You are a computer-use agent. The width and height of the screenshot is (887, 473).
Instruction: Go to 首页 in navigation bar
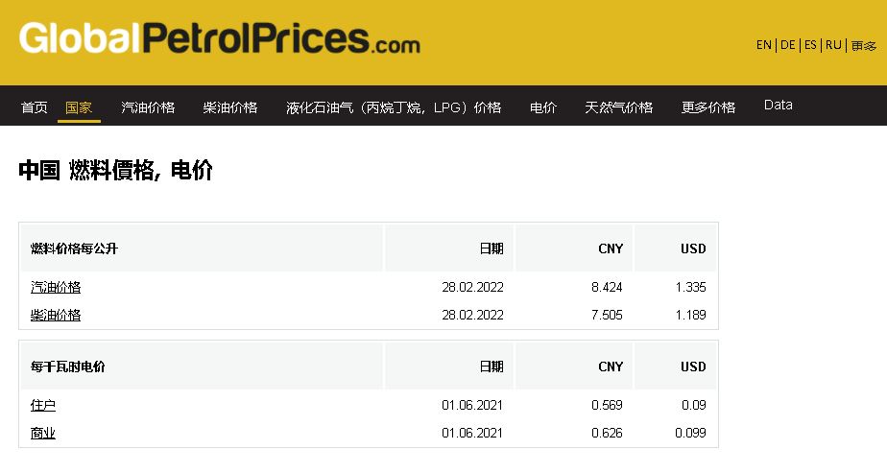34,107
